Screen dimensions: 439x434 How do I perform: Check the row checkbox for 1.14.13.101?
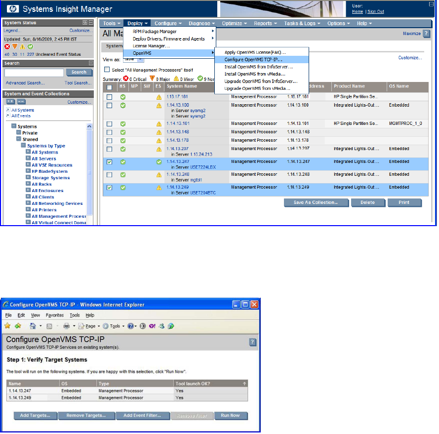[110, 124]
